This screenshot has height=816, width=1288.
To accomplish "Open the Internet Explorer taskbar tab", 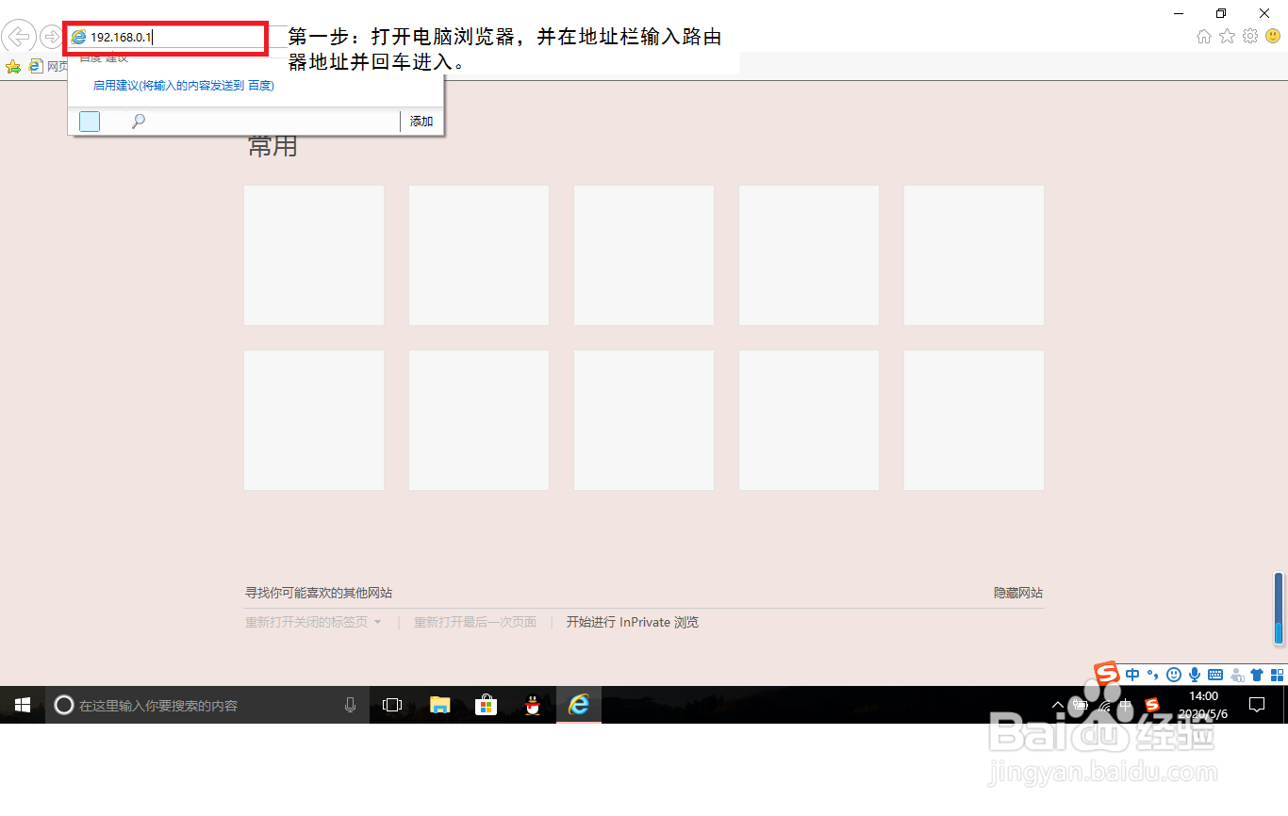I will (x=578, y=704).
